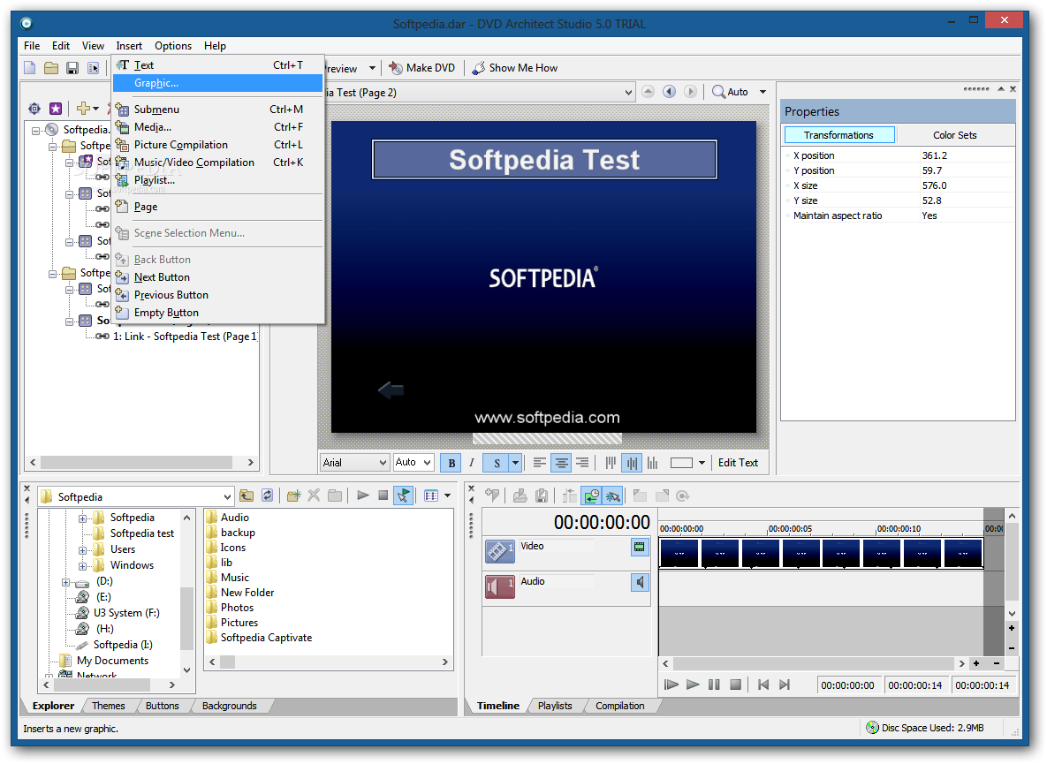Open the File menu
This screenshot has width=1047, height=764.
[32, 46]
